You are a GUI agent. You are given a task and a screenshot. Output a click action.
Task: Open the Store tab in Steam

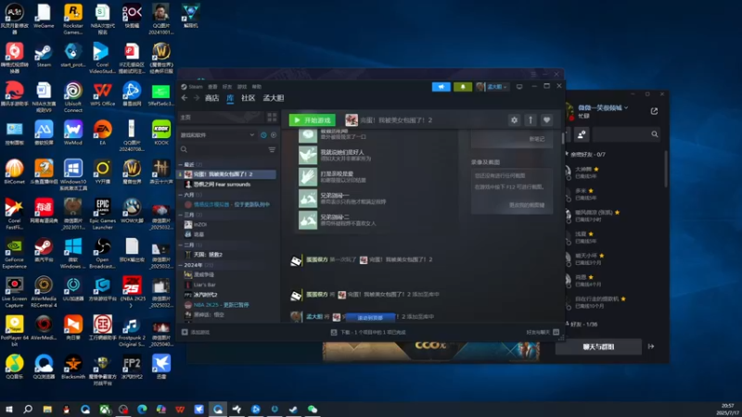pyautogui.click(x=212, y=98)
